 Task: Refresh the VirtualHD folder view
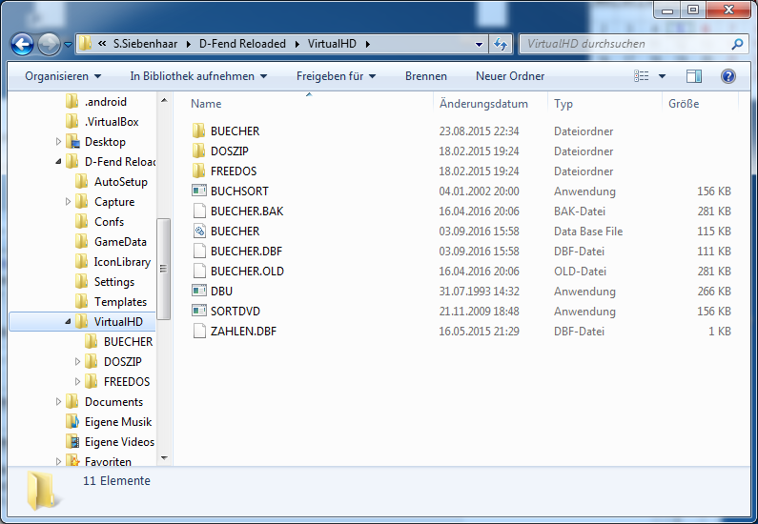tap(501, 44)
